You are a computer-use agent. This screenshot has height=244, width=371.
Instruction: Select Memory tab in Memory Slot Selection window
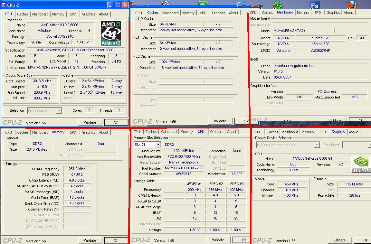point(186,132)
